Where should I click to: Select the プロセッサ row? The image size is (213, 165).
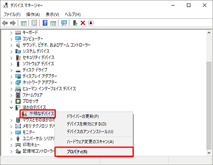(31, 101)
